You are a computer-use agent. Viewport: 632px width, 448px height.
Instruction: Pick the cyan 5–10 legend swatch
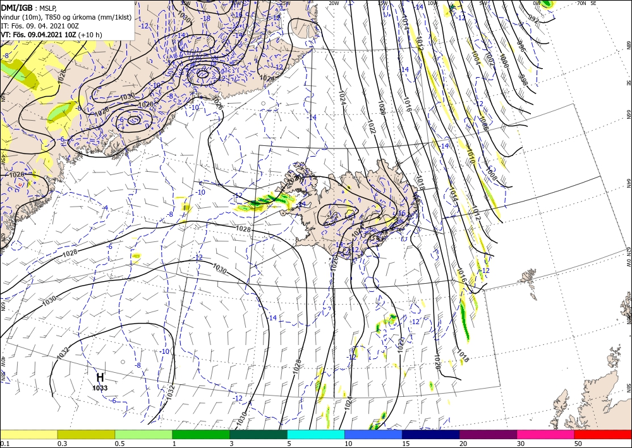[316, 434]
